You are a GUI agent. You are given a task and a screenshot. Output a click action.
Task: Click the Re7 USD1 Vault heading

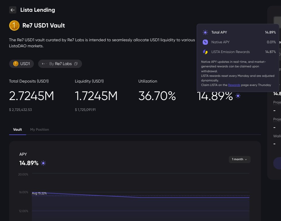point(44,26)
